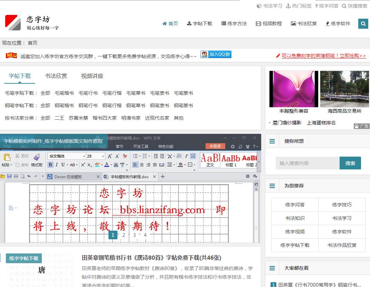Go to 练字方法 in the main navigation

[x=234, y=24]
